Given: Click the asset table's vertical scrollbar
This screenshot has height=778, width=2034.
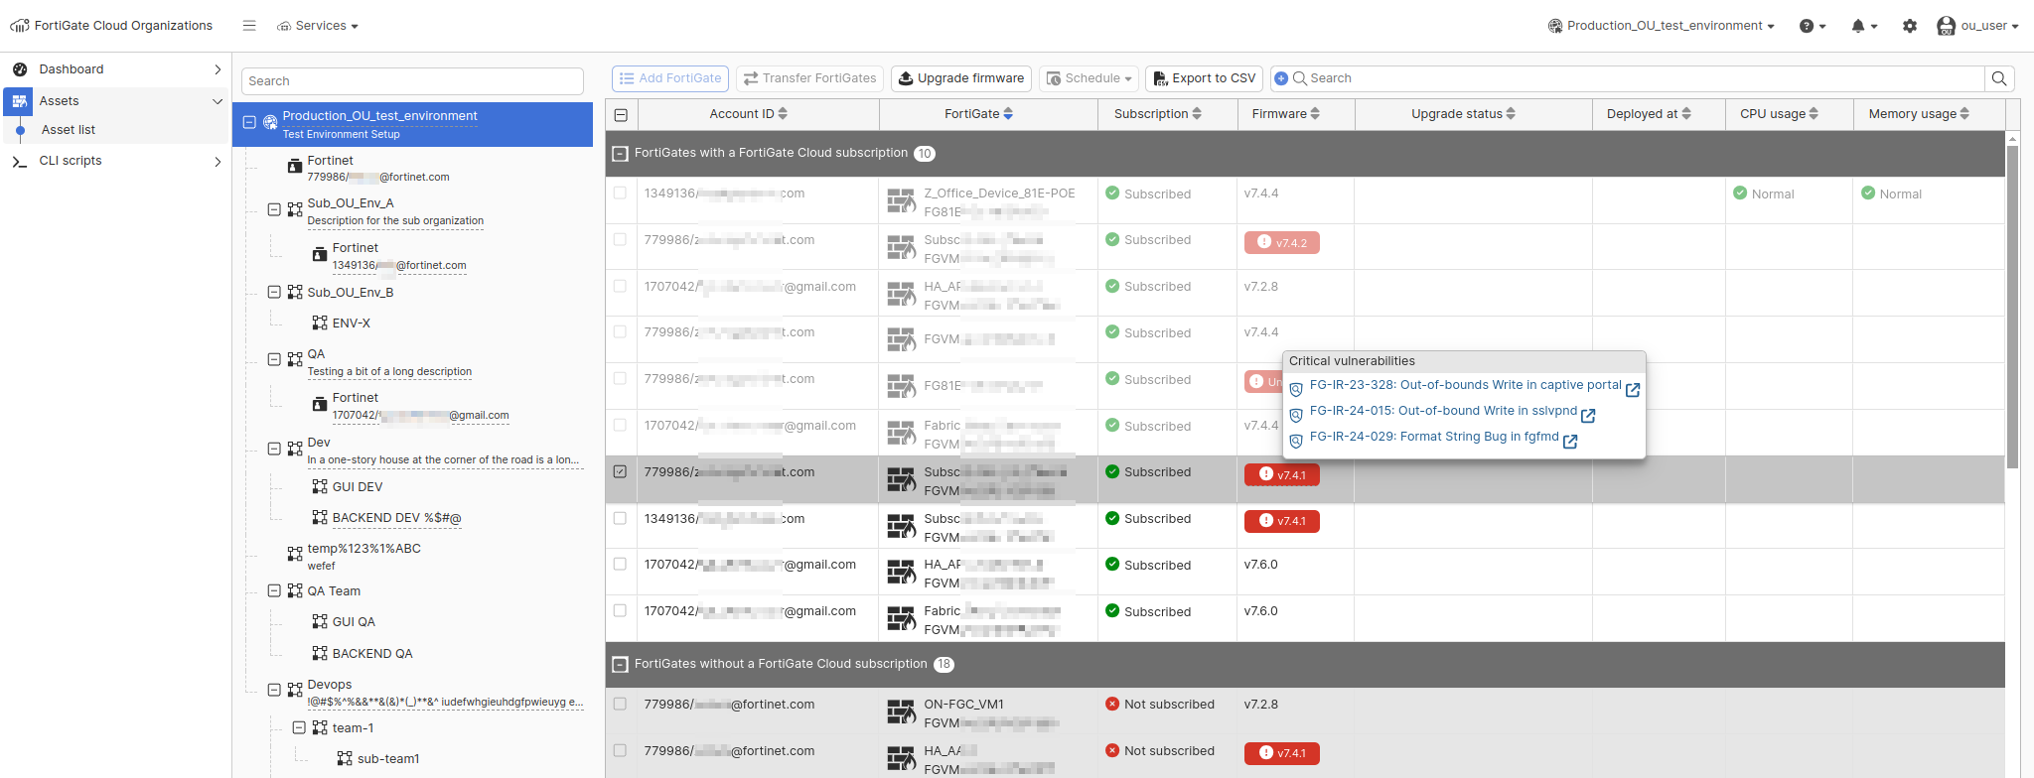Looking at the screenshot, I should [x=2012, y=308].
